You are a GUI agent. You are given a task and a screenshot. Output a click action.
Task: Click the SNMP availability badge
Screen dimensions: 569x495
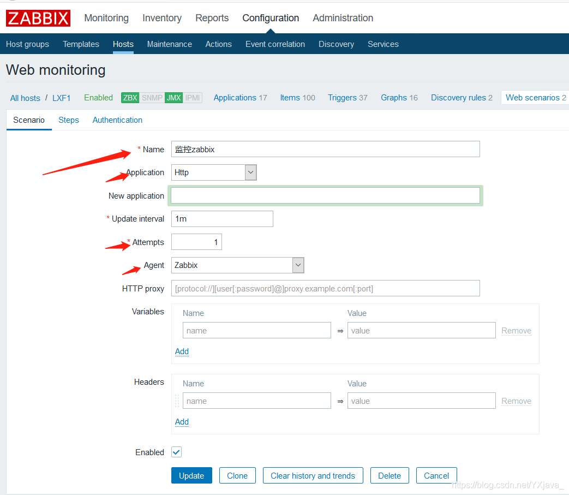152,98
